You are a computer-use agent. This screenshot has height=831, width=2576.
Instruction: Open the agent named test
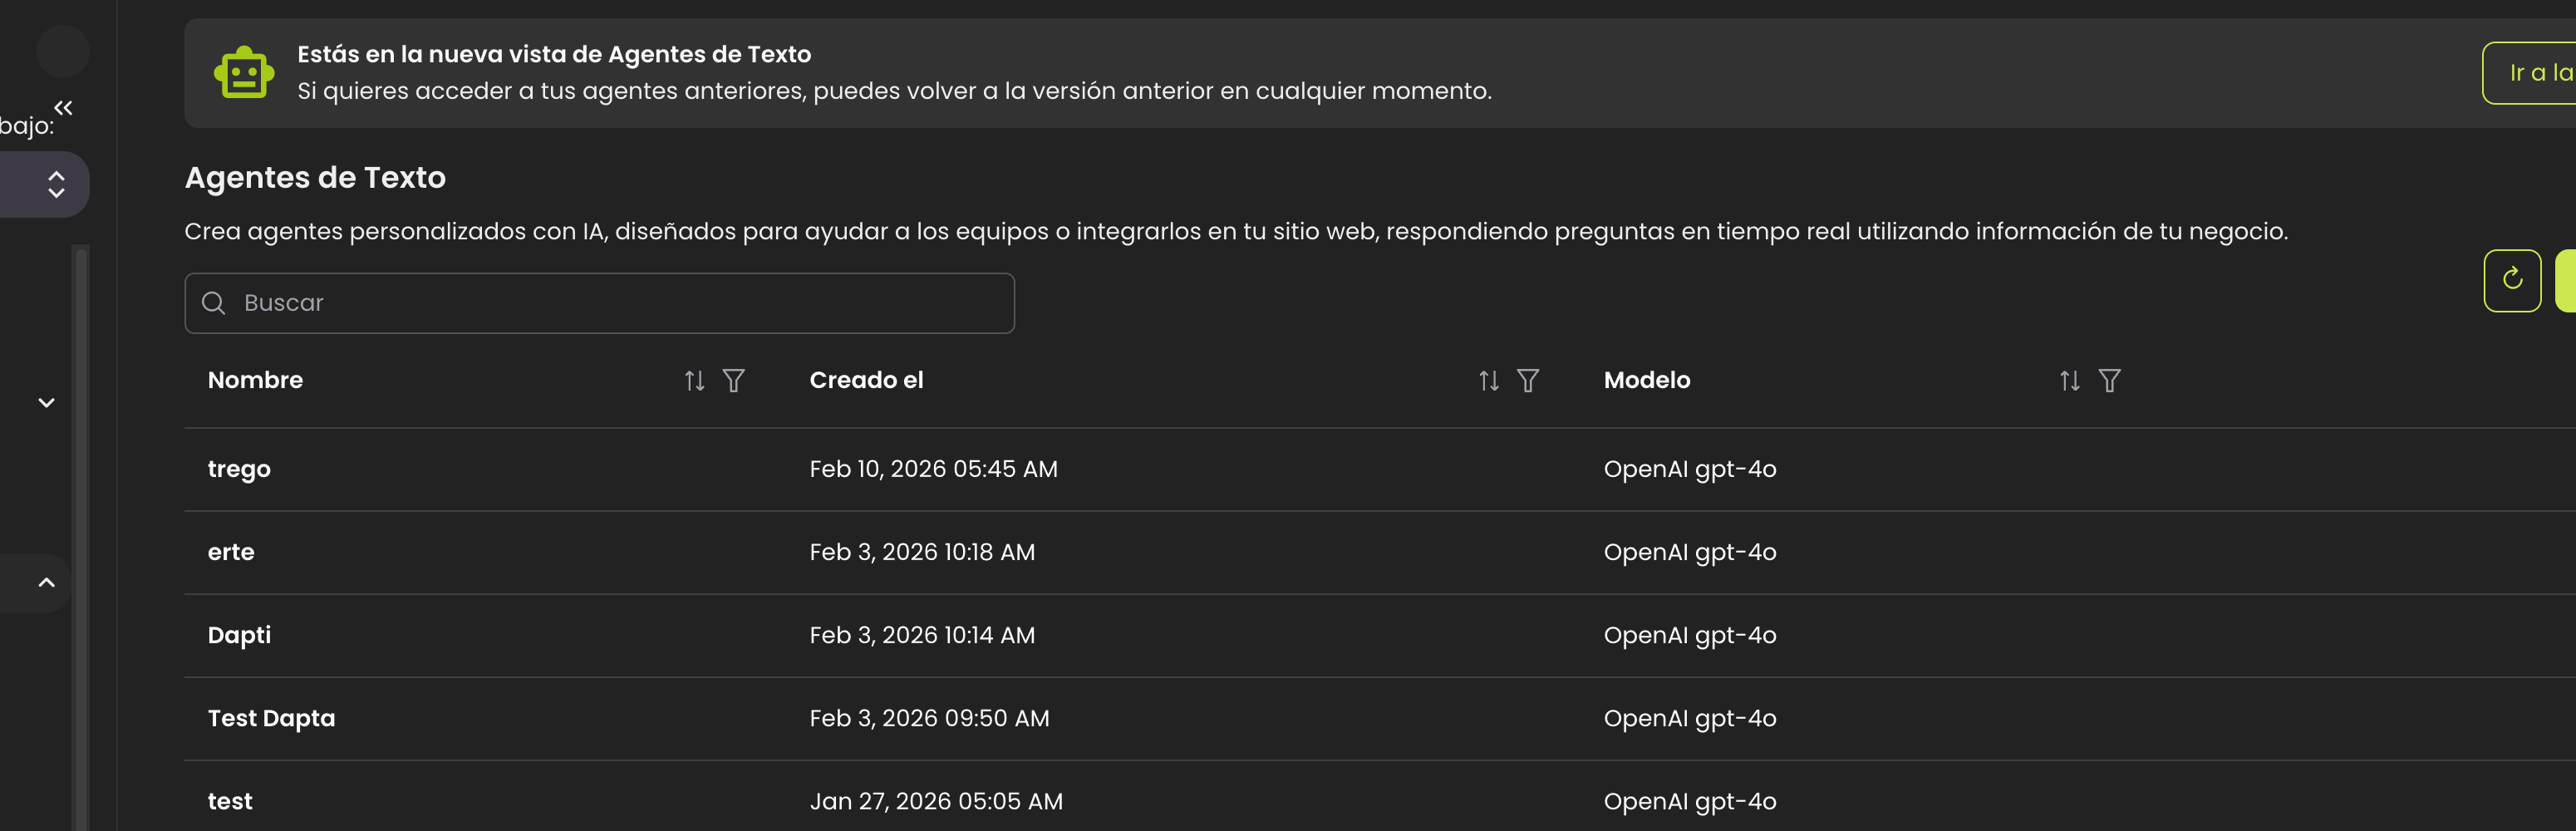230,801
